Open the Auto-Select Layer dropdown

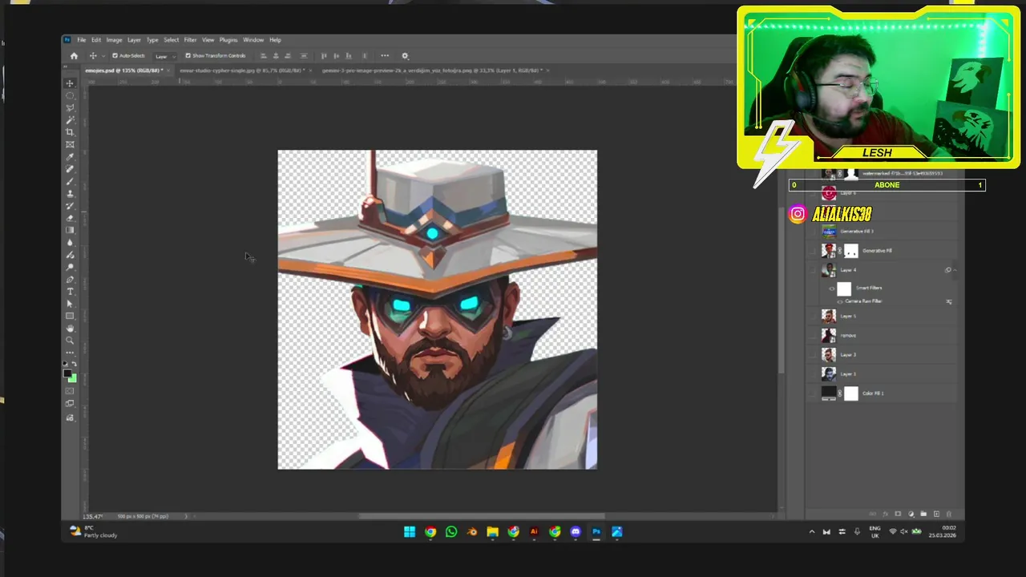point(164,56)
